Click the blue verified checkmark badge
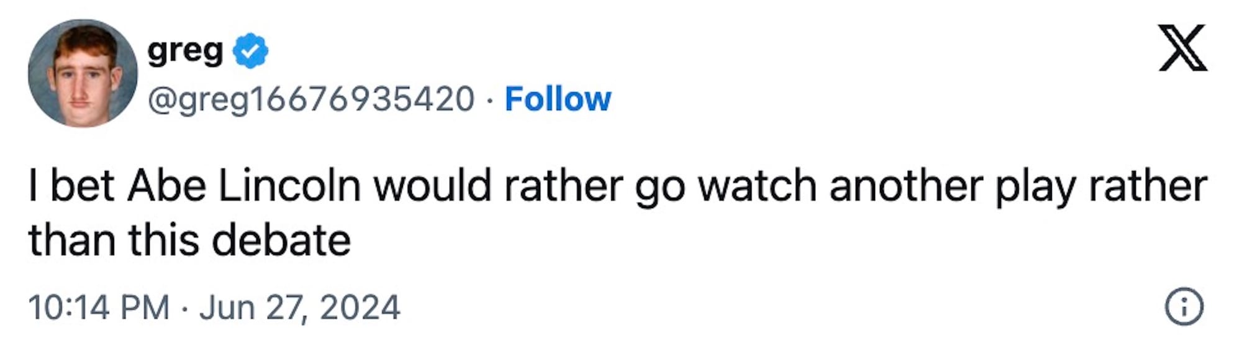Screen dimensions: 1242x346 [x=250, y=51]
